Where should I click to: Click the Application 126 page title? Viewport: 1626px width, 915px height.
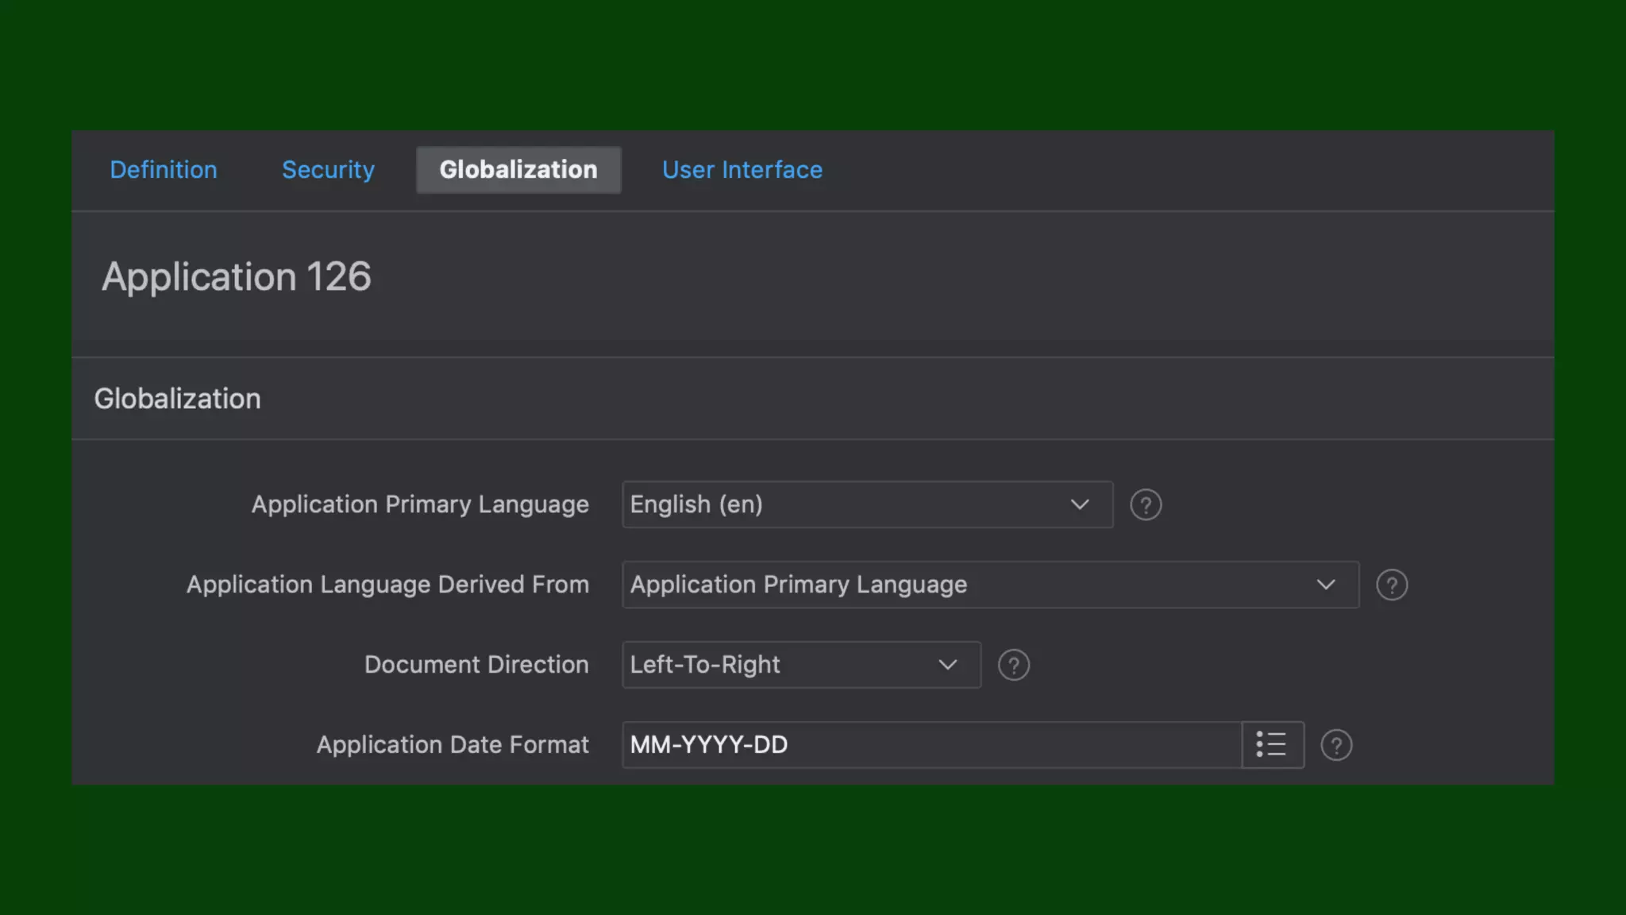236,277
